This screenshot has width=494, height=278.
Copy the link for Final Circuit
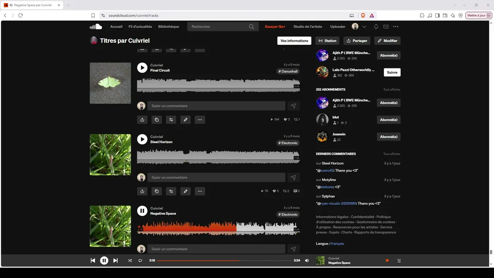[x=157, y=120]
